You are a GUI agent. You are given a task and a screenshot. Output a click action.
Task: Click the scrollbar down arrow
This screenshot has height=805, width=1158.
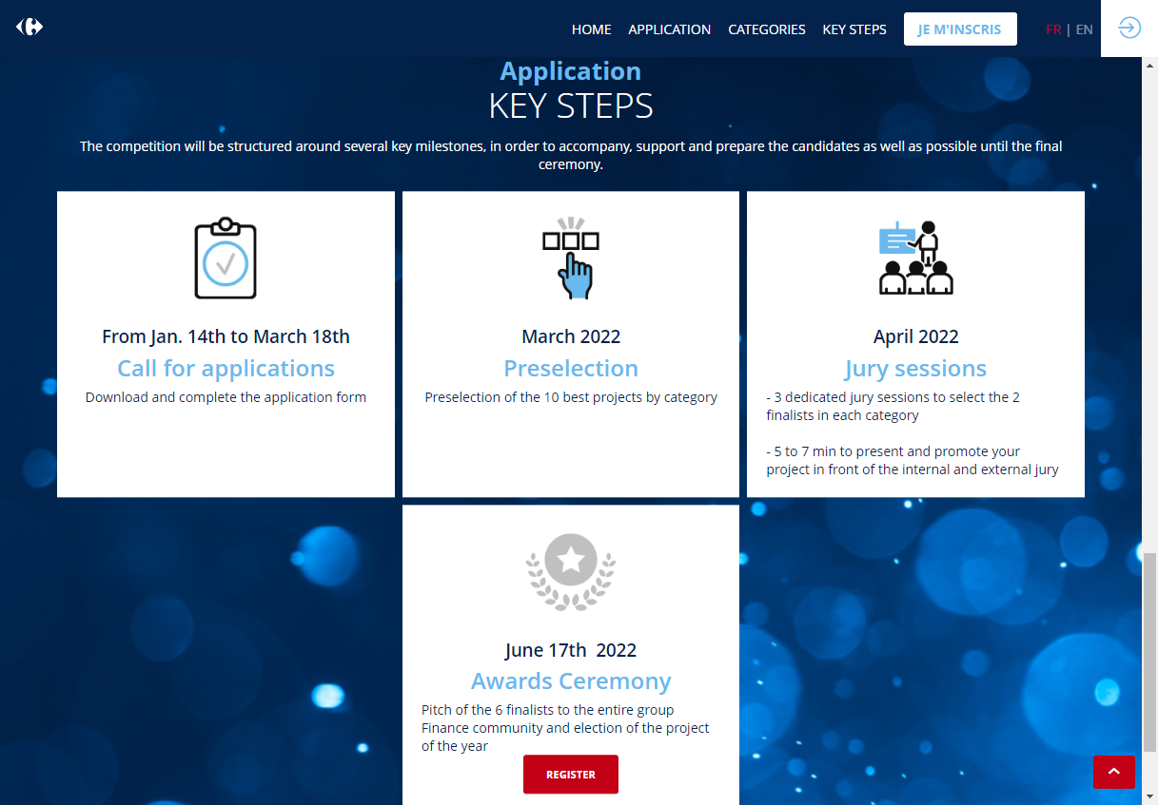1149,796
